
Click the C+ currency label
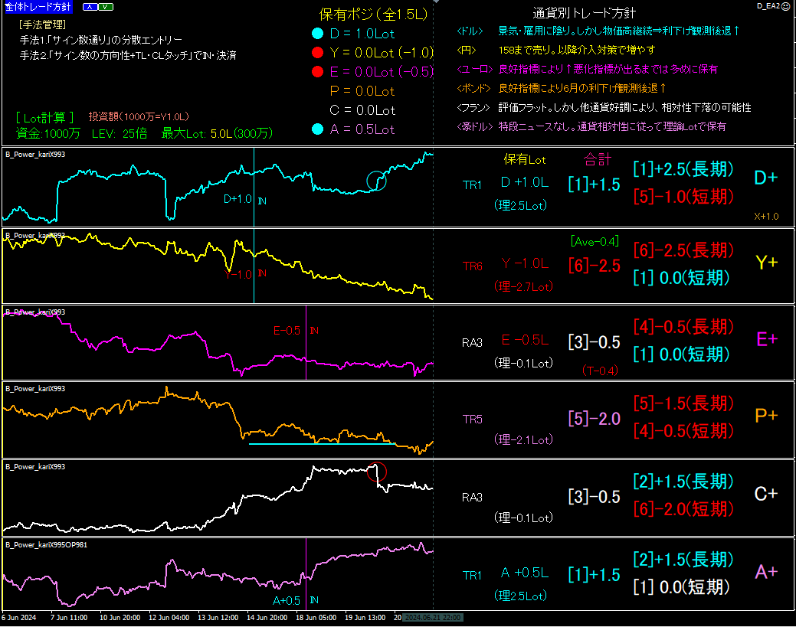pos(765,494)
